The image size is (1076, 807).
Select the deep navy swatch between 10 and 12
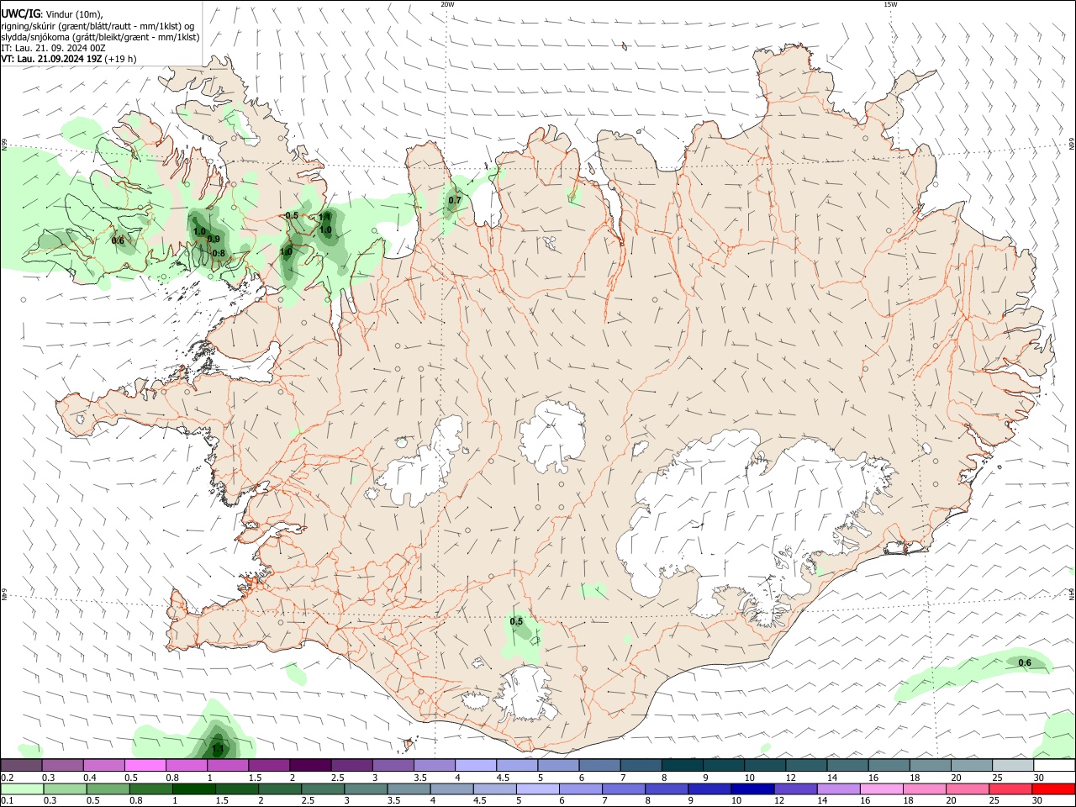tap(752, 789)
